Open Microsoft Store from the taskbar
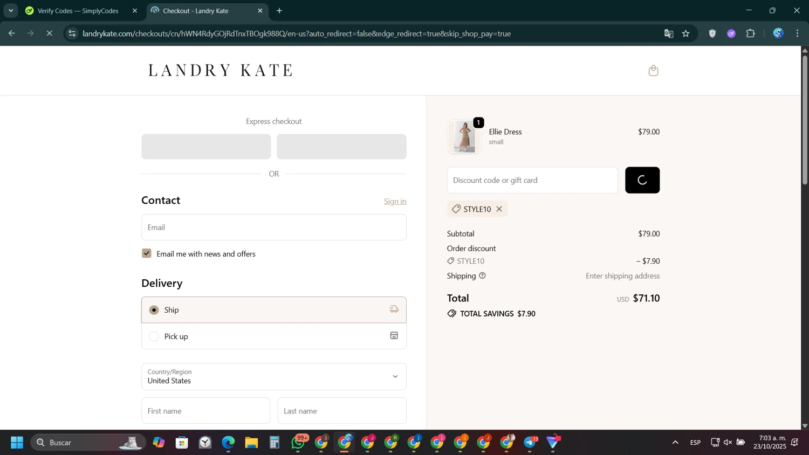Viewport: 809px width, 455px height. [182, 443]
